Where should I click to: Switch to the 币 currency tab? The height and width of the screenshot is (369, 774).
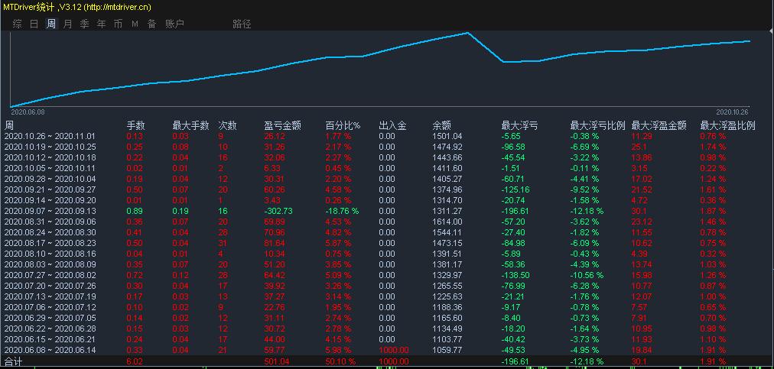point(118,24)
